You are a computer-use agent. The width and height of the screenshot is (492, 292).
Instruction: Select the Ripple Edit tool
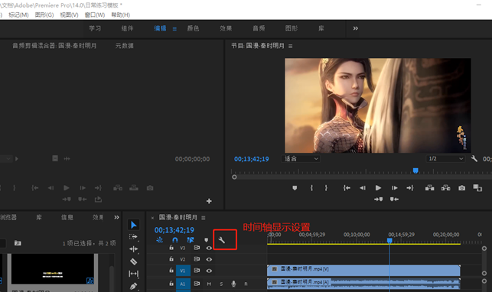[x=133, y=249]
